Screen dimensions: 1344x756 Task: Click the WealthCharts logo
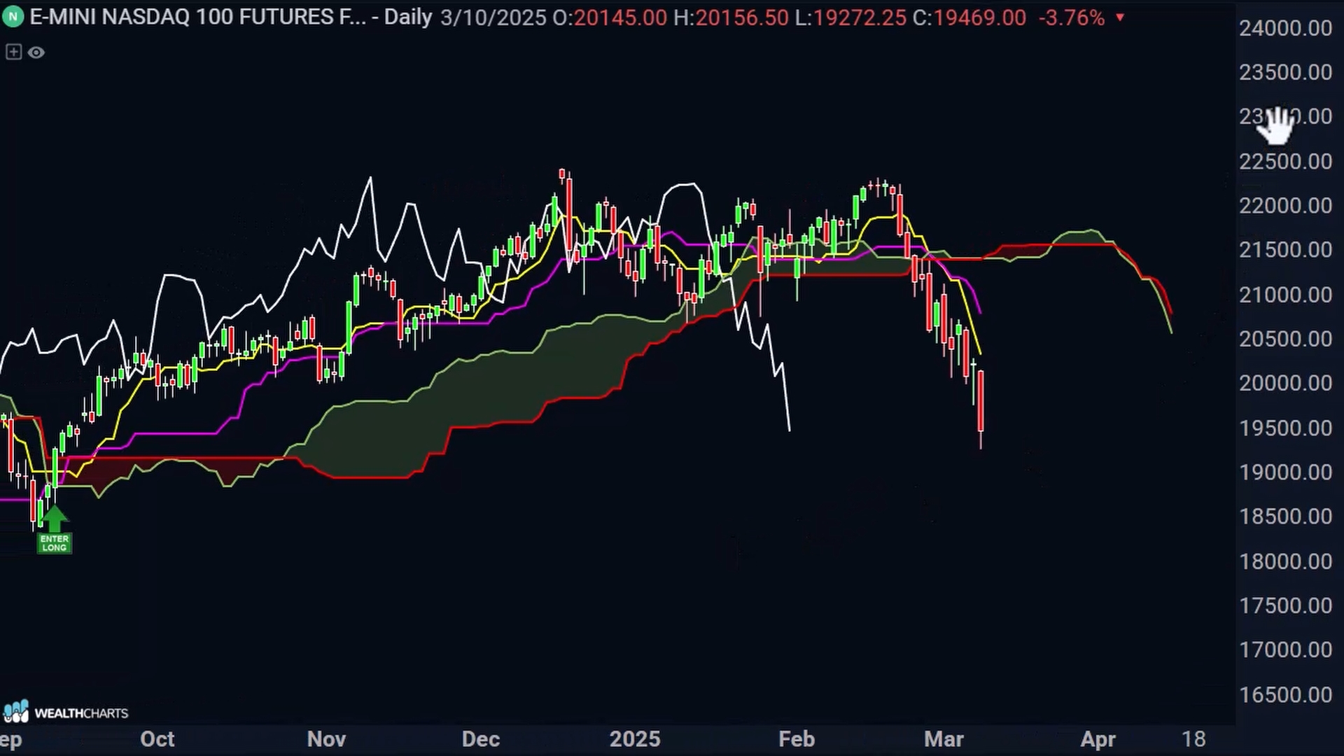click(x=65, y=712)
